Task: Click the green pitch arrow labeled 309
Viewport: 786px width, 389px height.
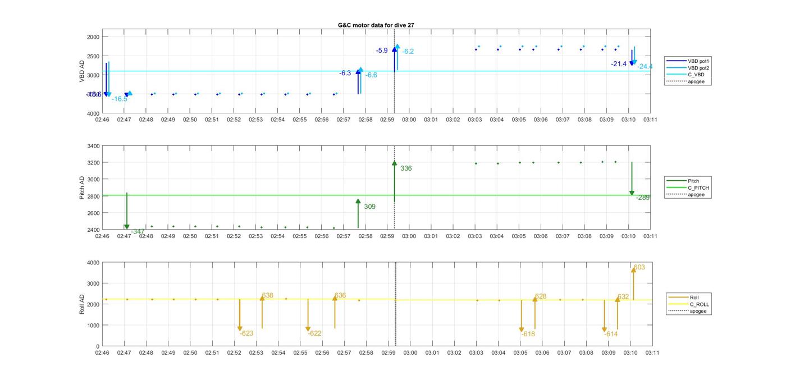Action: point(358,213)
